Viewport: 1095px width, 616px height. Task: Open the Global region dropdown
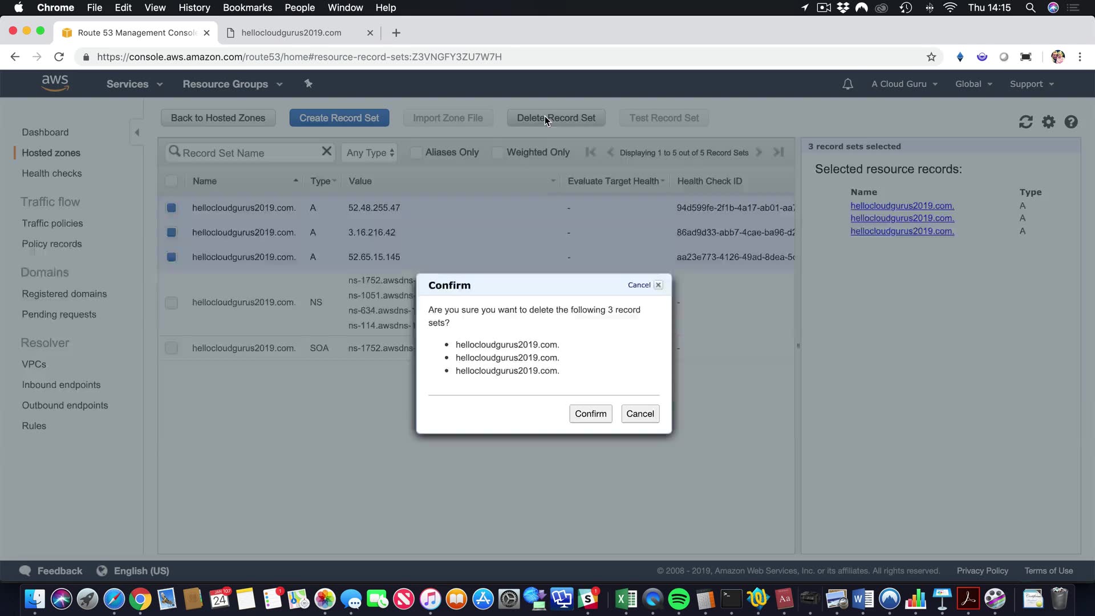pyautogui.click(x=974, y=84)
